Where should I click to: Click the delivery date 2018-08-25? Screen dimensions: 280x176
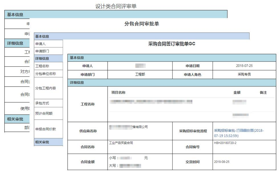coord(221,162)
